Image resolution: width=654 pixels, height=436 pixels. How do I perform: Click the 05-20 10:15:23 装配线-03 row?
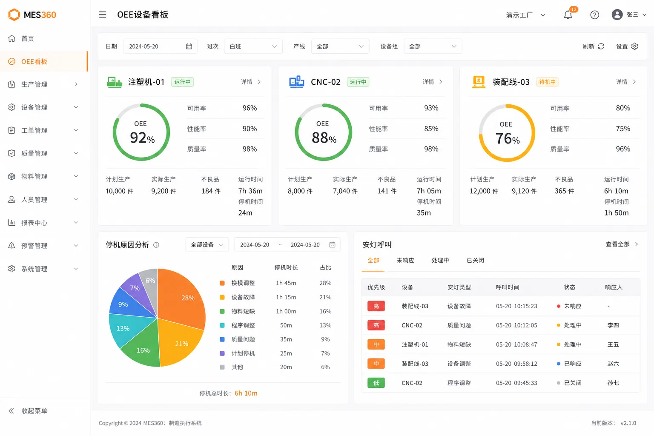coord(501,306)
